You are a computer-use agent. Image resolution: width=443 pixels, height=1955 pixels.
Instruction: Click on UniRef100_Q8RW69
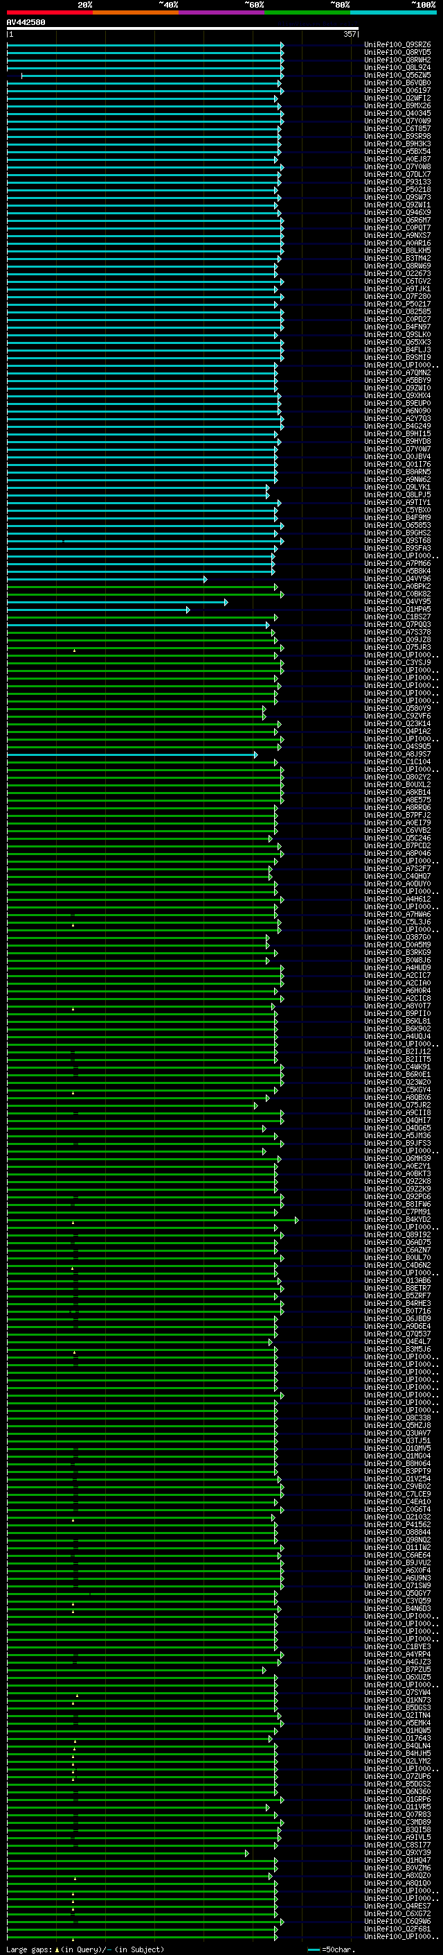(x=397, y=266)
